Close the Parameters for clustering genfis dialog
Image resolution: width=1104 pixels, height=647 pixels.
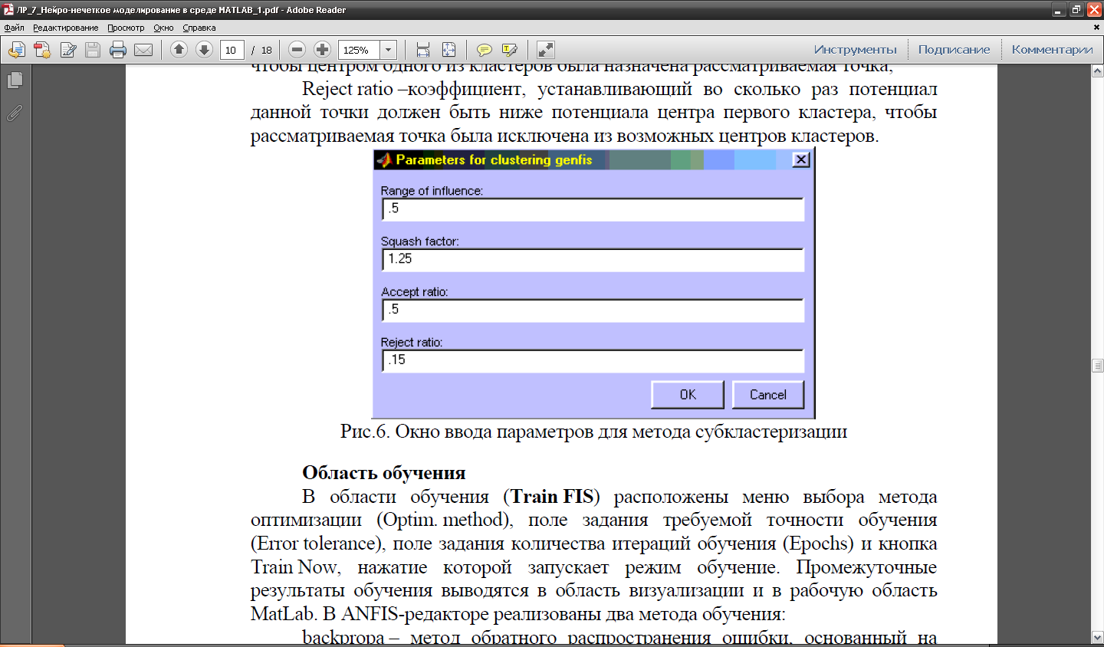[x=801, y=159]
